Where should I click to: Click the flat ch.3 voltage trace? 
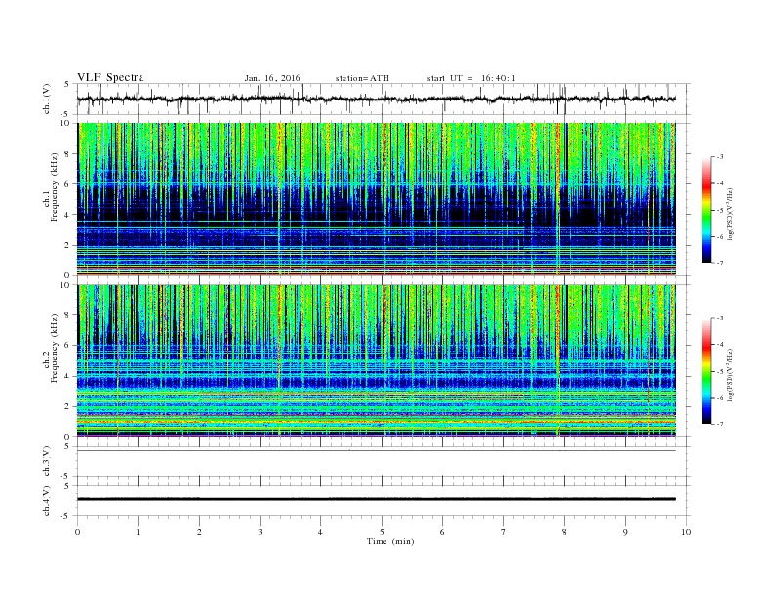[x=376, y=451]
